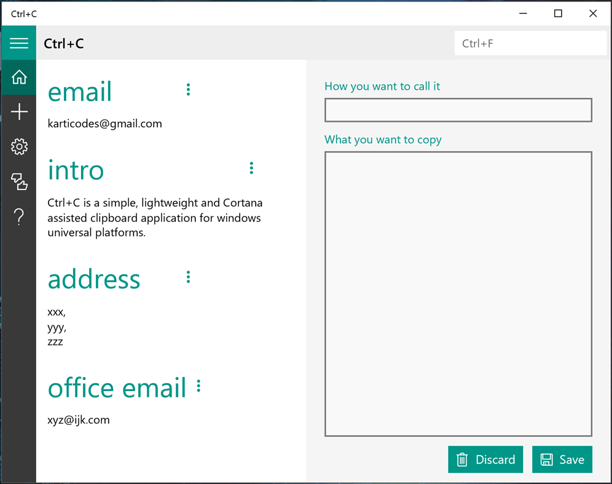Click the 'What you want to copy' text area
This screenshot has height=484, width=612.
click(458, 292)
